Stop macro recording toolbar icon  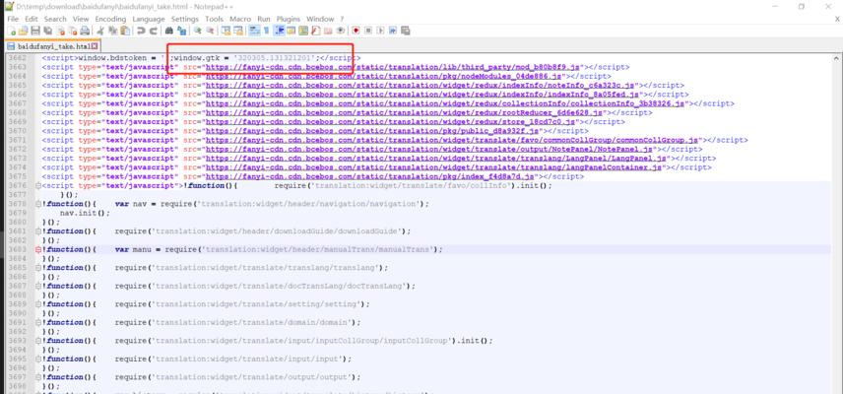pyautogui.click(x=368, y=31)
